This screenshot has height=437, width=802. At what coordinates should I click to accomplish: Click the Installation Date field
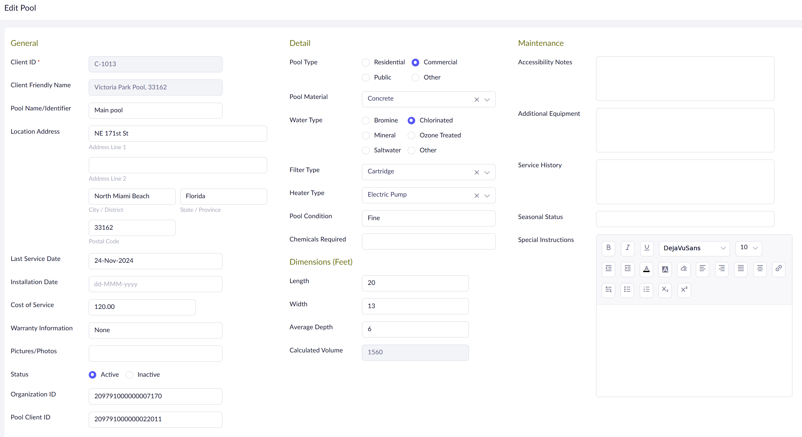click(x=155, y=284)
